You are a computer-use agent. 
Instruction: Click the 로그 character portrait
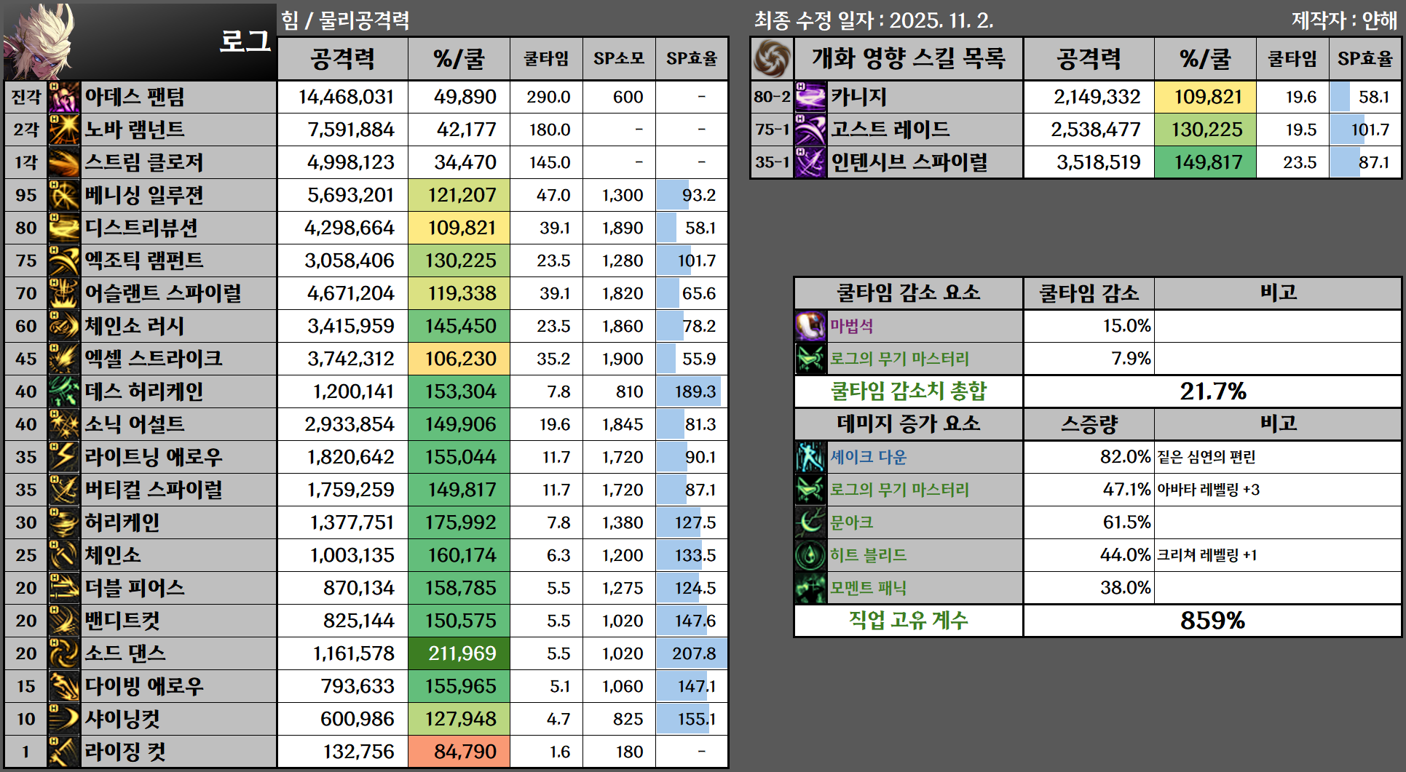click(40, 41)
